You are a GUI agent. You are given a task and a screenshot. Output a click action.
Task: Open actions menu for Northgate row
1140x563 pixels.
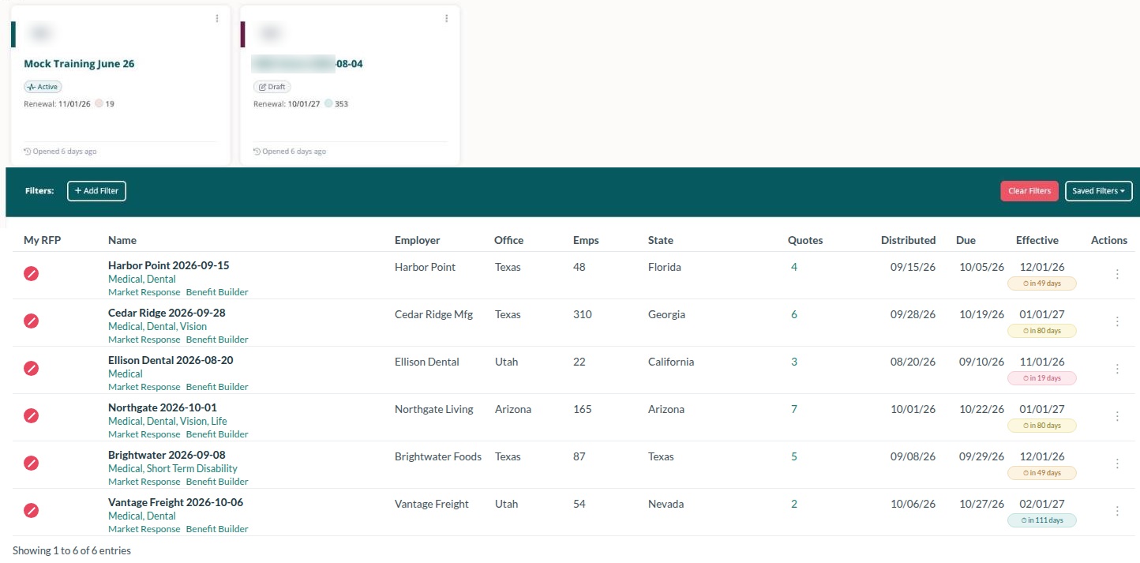coord(1117,416)
